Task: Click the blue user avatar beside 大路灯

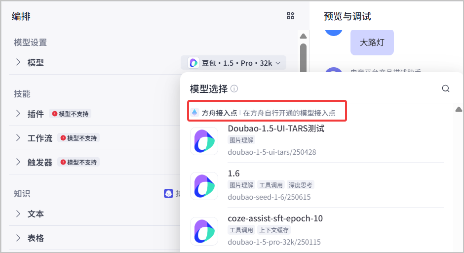Action: coord(334,33)
